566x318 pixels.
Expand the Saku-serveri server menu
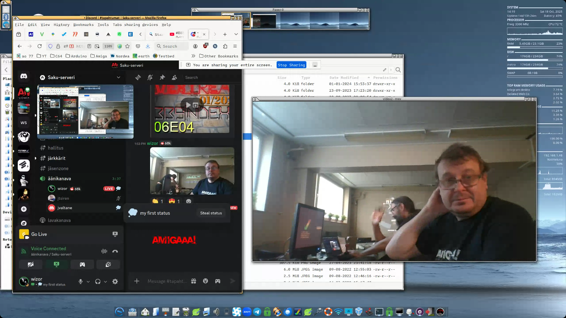click(118, 77)
